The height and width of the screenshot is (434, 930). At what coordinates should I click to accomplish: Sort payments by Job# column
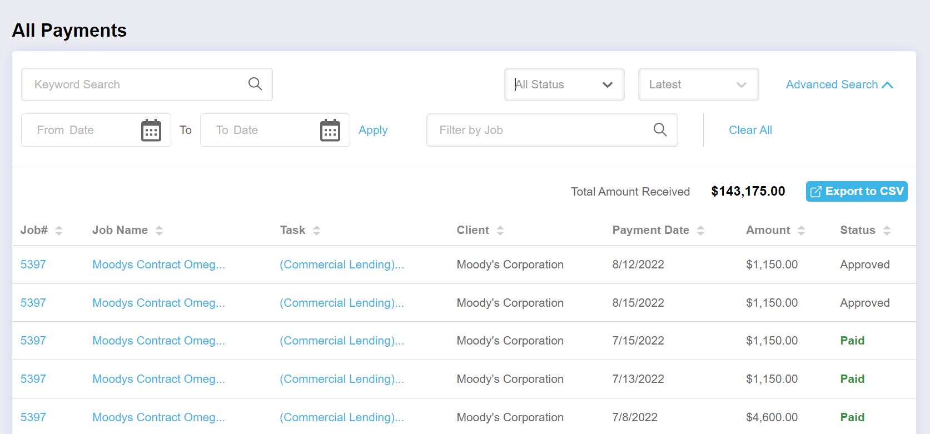coord(59,231)
